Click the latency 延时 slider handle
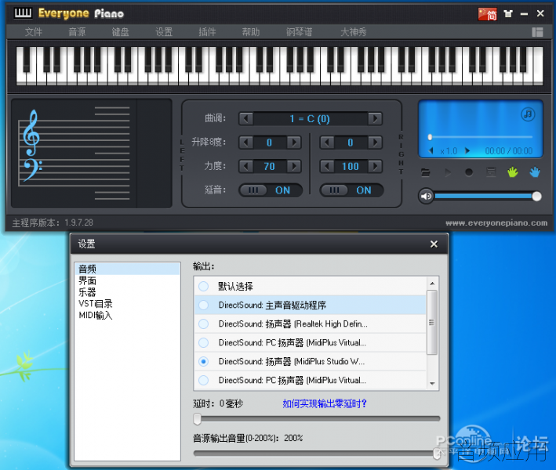 (198, 419)
